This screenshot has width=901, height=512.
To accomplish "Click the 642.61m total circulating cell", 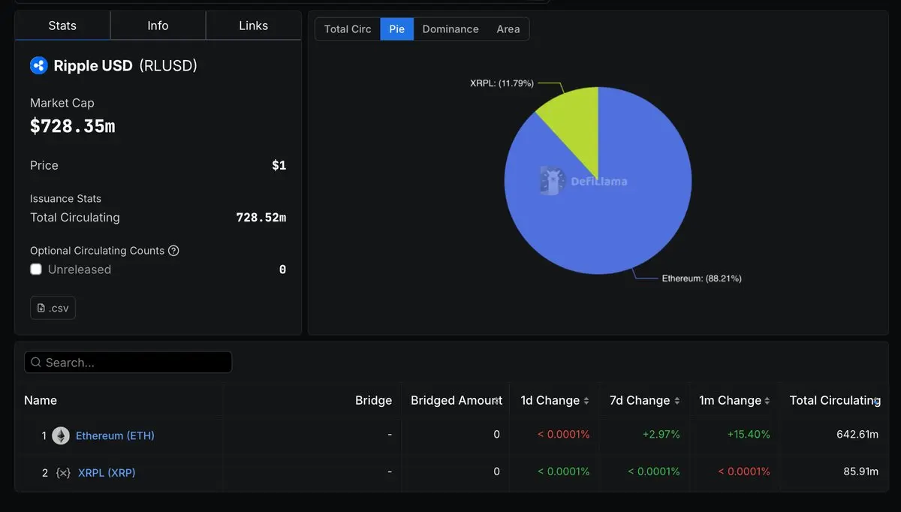I will [857, 435].
